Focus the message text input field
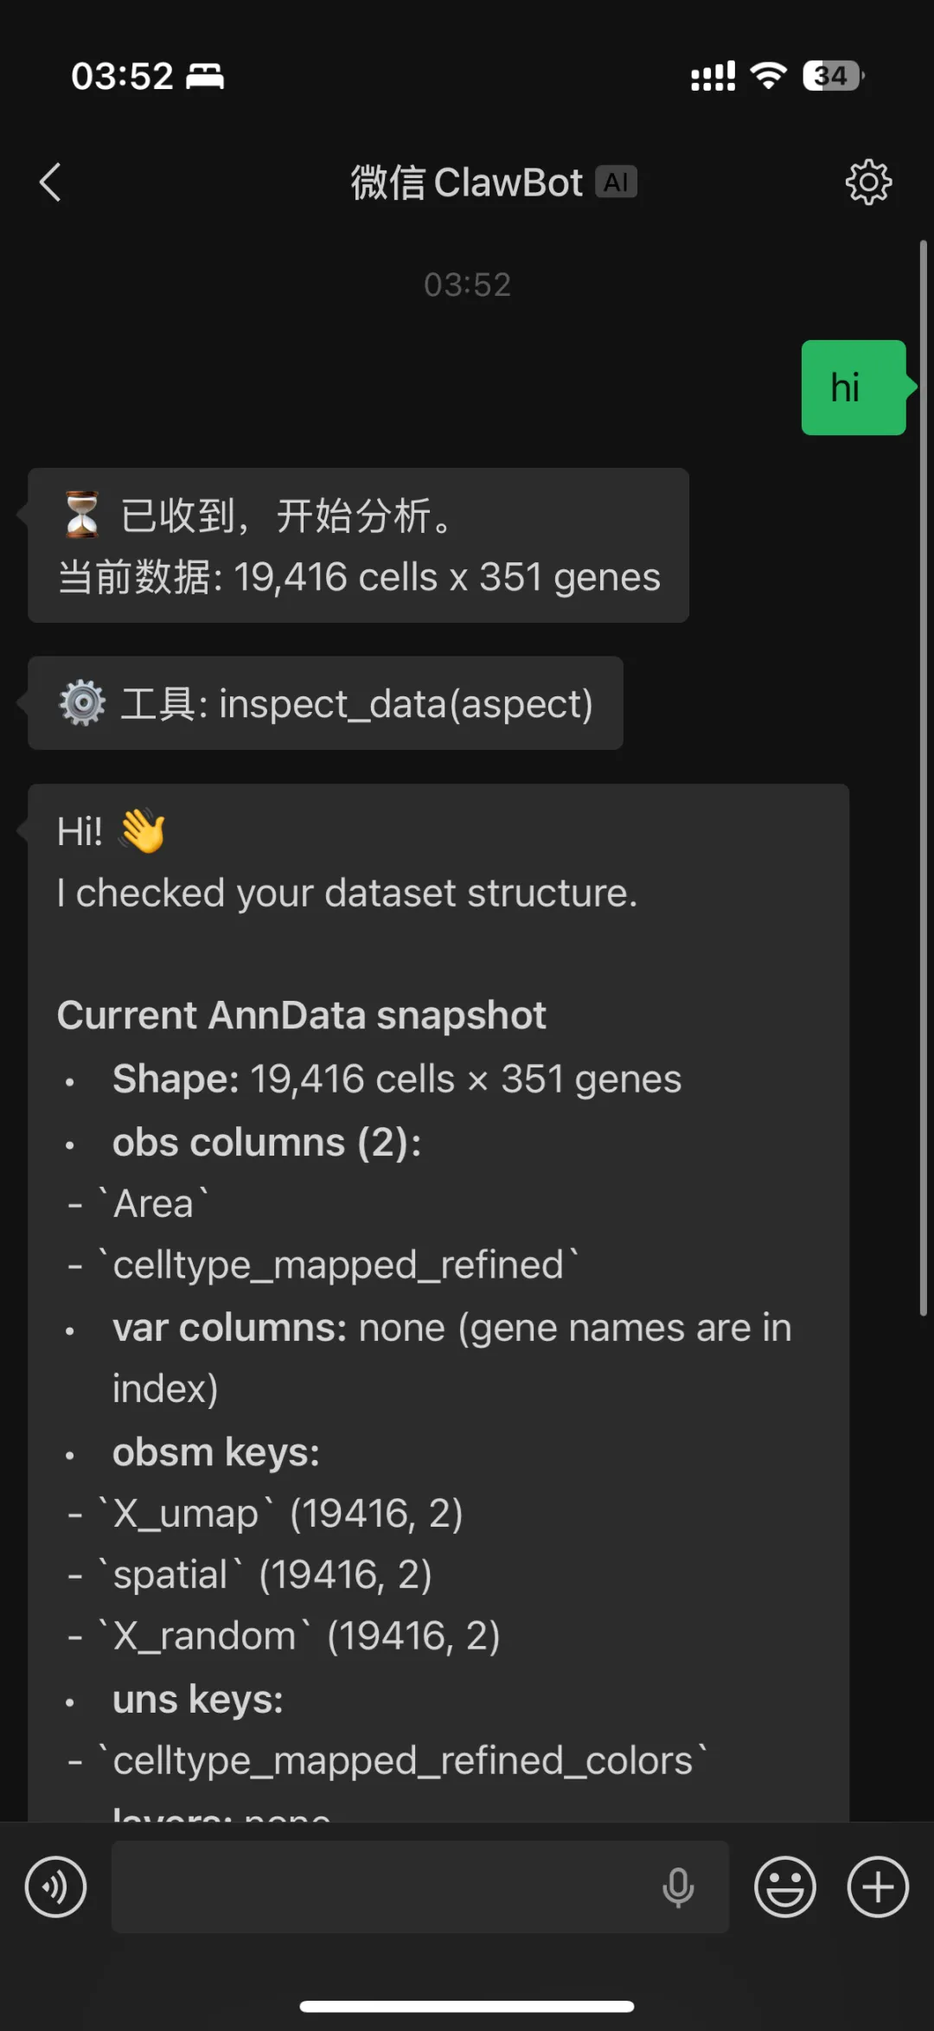The width and height of the screenshot is (934, 2031). [x=381, y=1887]
